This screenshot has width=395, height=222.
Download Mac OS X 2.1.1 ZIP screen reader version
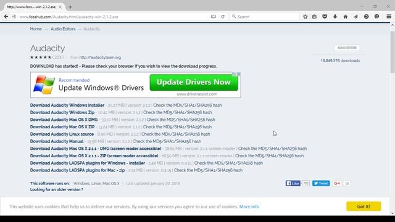click(x=94, y=156)
